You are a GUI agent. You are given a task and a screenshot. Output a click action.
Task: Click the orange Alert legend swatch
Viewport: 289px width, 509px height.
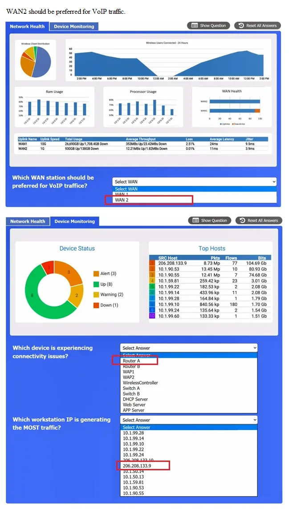[96, 274]
